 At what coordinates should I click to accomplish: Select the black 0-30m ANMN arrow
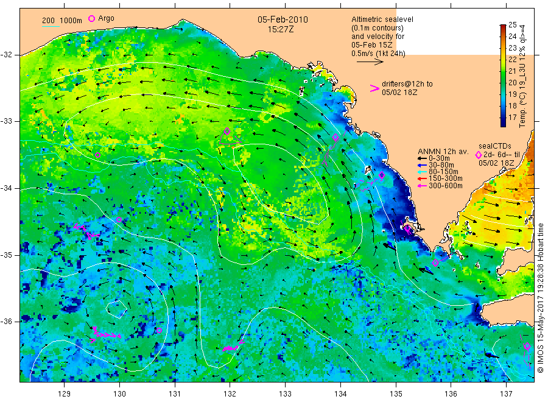coord(423,158)
